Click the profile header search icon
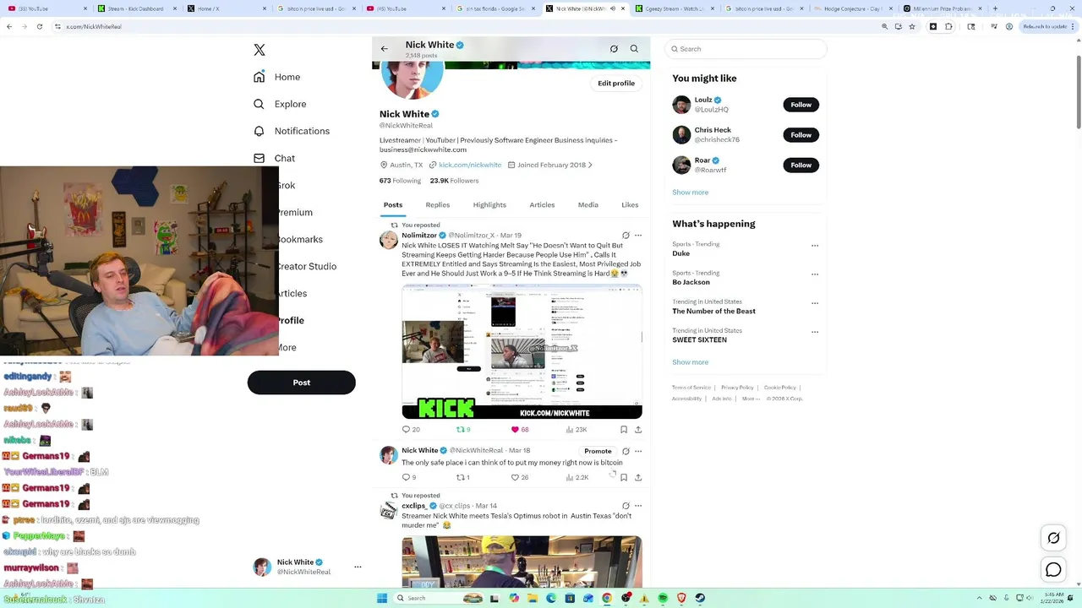The height and width of the screenshot is (608, 1082). tap(634, 49)
